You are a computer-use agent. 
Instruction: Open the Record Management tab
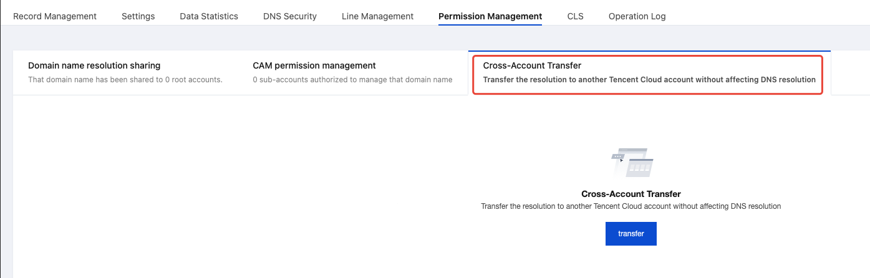(55, 16)
